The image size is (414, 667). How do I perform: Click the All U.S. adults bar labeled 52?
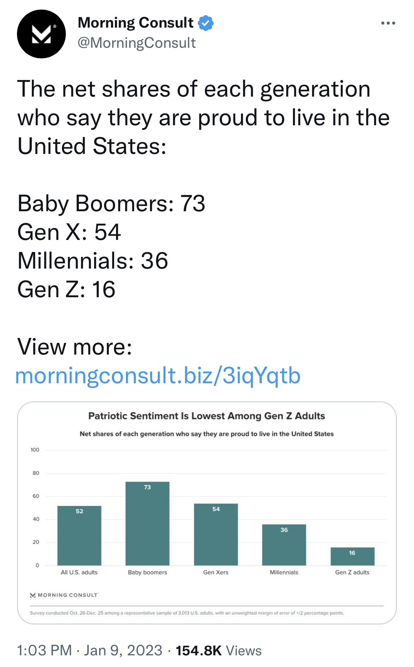(x=79, y=535)
